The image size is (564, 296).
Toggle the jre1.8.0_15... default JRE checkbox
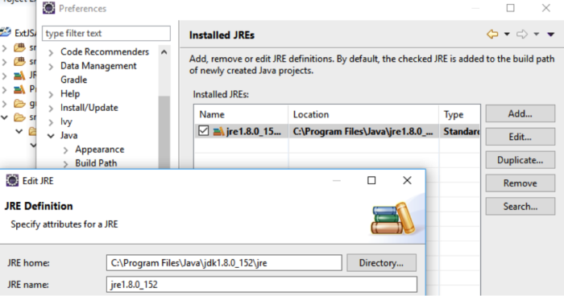tap(204, 131)
